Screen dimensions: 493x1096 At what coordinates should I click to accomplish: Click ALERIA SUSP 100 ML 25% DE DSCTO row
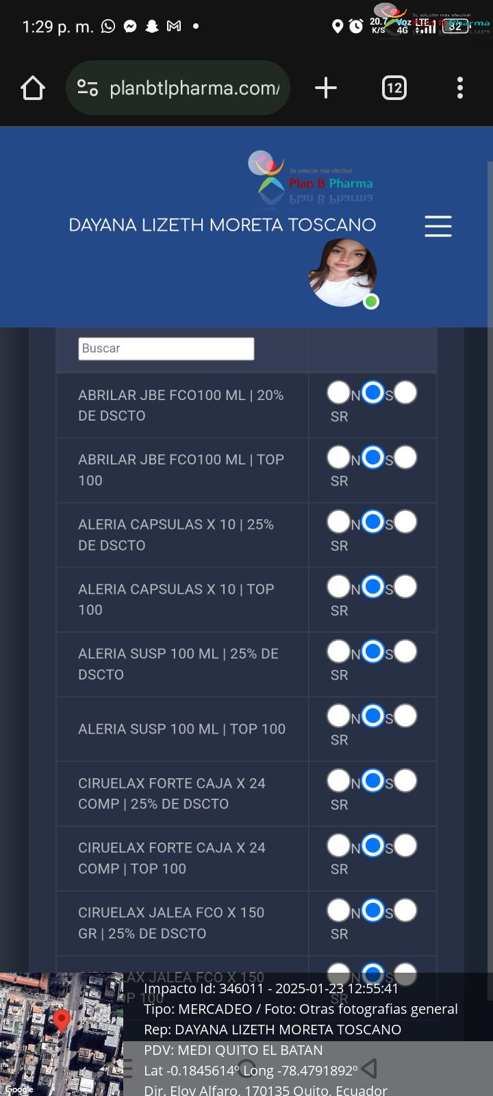pyautogui.click(x=246, y=664)
